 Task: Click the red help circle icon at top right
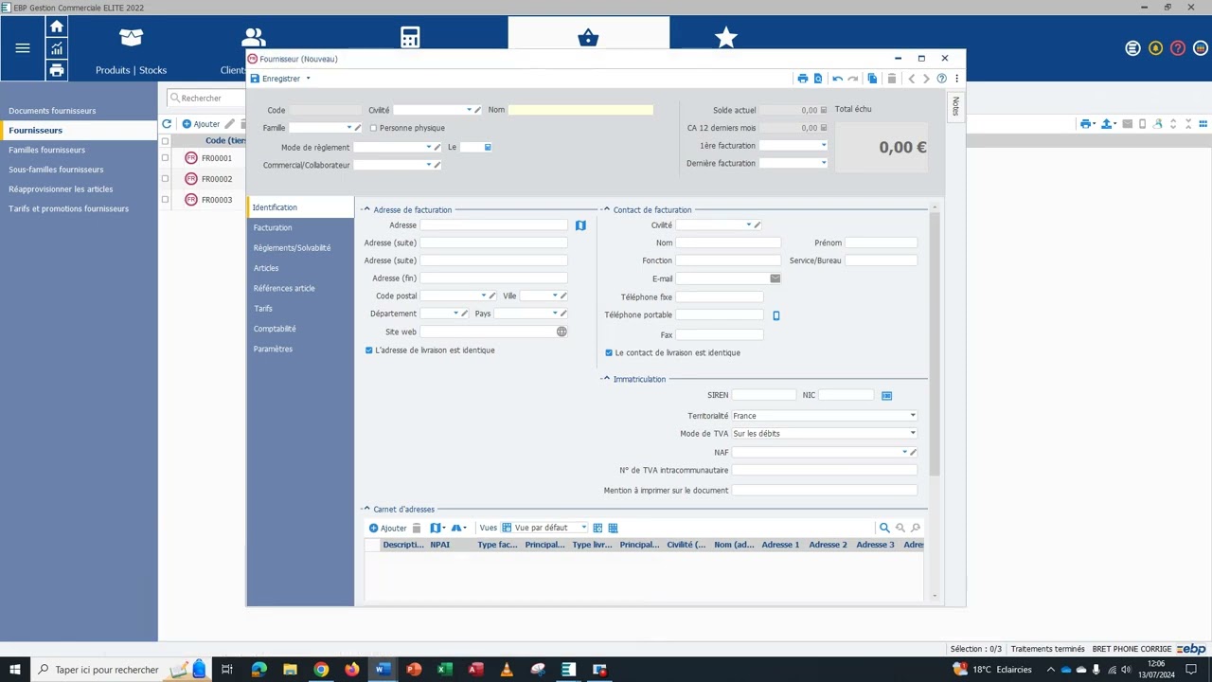1178,48
